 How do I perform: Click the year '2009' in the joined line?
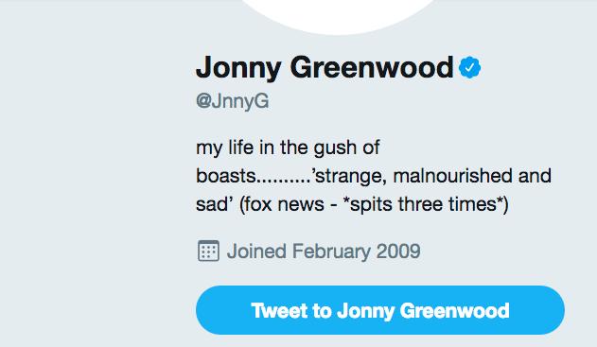click(398, 252)
